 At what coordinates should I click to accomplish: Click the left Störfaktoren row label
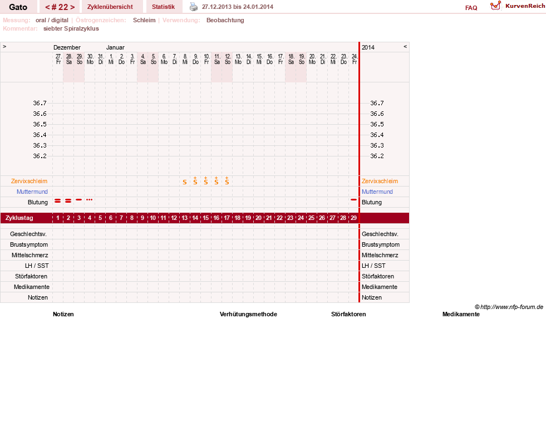coord(31,276)
